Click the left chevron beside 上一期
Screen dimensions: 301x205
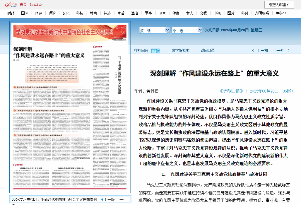(253, 50)
